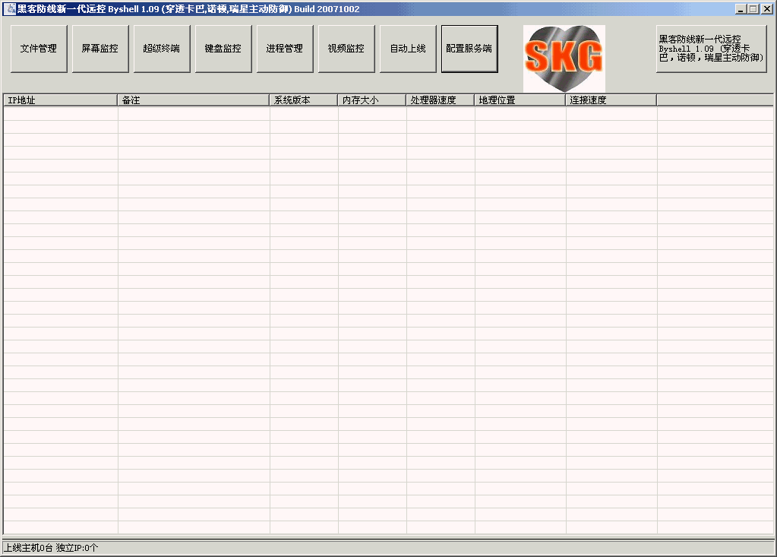Open the 配置服务端 server configuration
Screen dimensions: 777x557
(469, 49)
